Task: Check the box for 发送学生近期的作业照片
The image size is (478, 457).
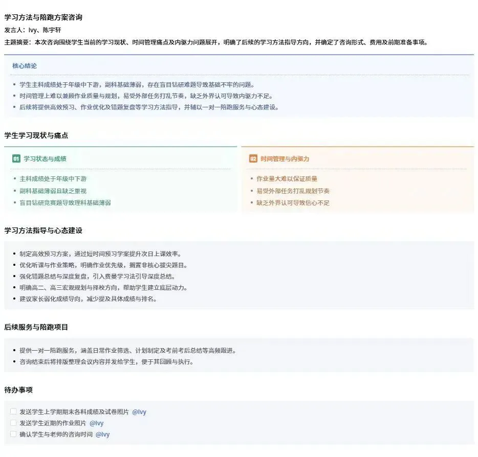Action: point(13,423)
